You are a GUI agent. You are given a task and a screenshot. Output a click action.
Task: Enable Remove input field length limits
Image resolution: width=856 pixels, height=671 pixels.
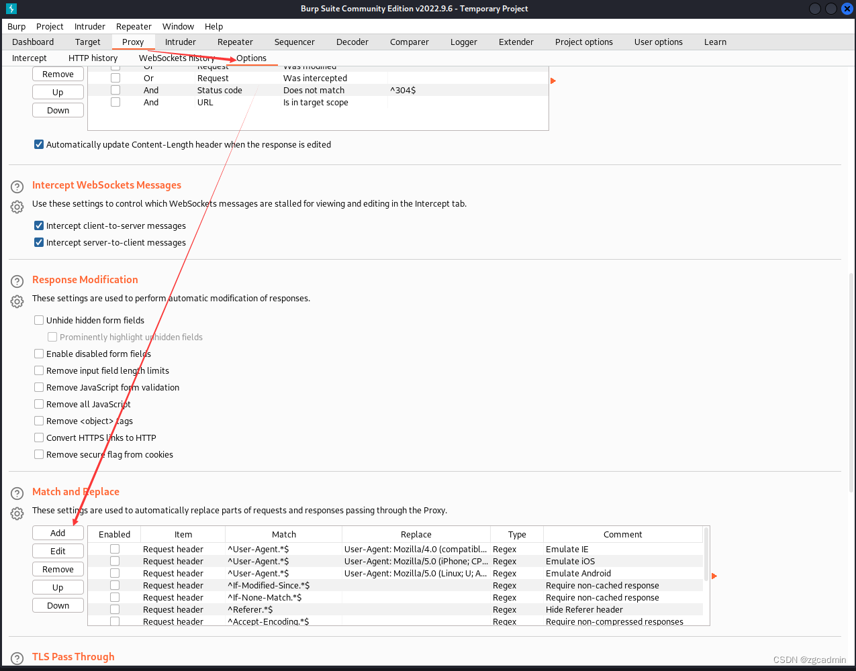pyautogui.click(x=39, y=370)
